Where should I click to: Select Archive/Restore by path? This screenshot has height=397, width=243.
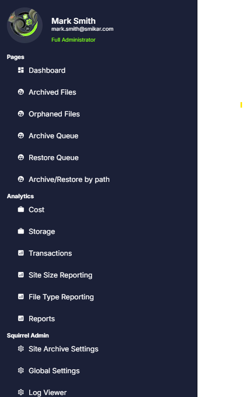point(69,179)
